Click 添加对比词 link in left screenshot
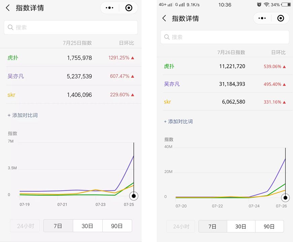The image size is (293, 242). [23, 115]
